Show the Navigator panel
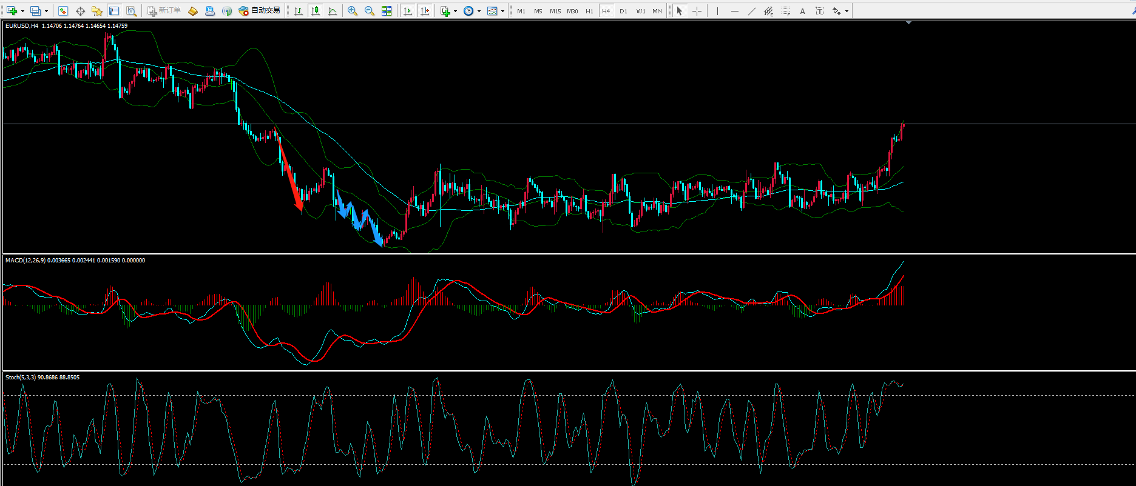Screen dimensions: 1136x486 click(x=97, y=11)
